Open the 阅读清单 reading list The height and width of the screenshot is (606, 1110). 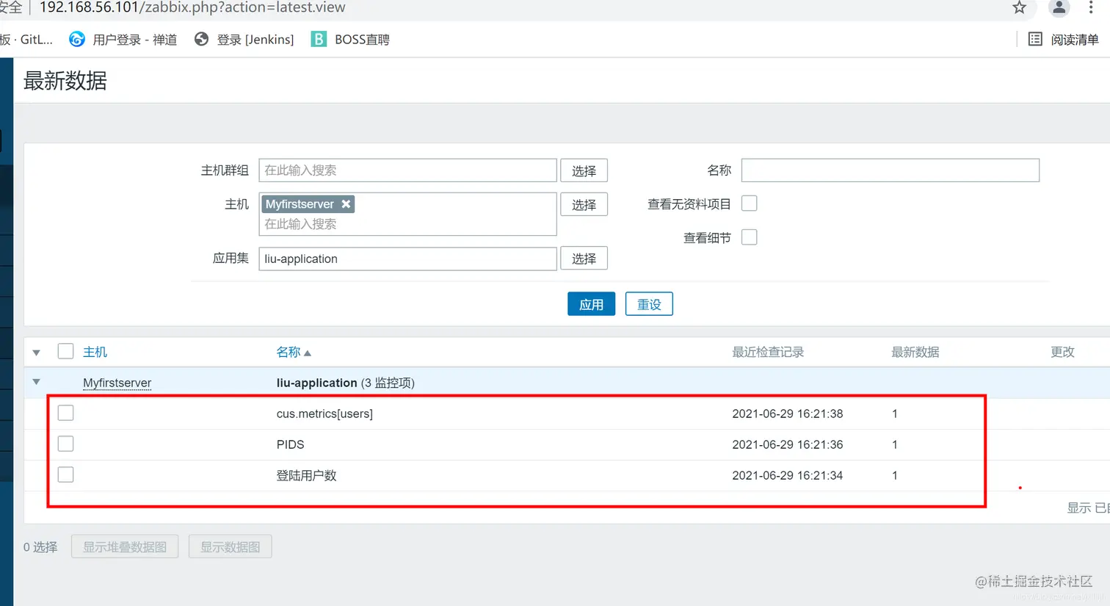point(1064,40)
